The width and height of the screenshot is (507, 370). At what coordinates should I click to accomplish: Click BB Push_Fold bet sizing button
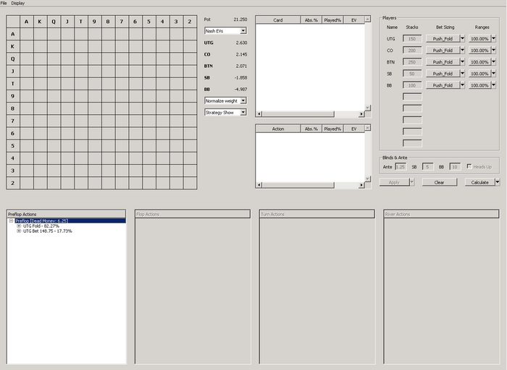coord(443,85)
